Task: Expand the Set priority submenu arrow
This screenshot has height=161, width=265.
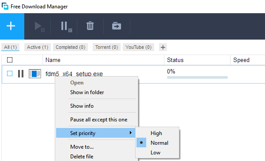Action: 130,133
